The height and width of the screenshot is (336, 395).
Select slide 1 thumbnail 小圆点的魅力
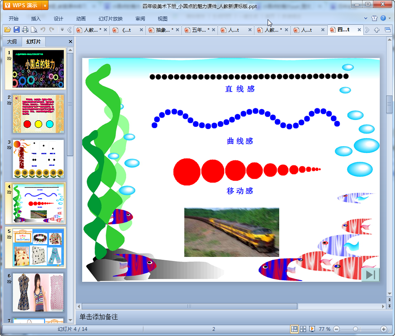38,69
